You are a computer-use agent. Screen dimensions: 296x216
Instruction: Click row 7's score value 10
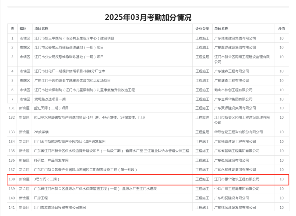[x=282, y=99]
